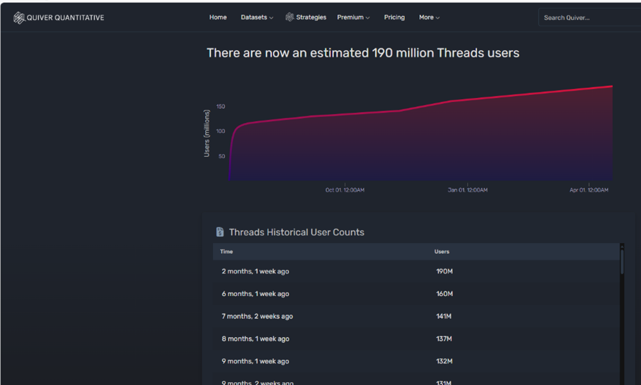
Task: Click the 50 y-axis tick label
Action: coord(222,156)
